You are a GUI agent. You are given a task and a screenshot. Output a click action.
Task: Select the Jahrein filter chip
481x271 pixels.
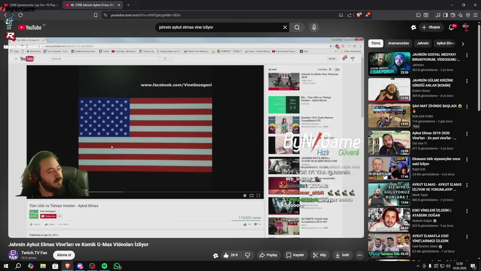[x=423, y=43]
